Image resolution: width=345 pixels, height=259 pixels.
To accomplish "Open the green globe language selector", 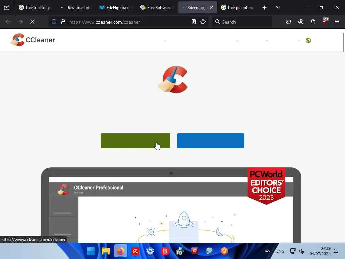I will coord(308,40).
